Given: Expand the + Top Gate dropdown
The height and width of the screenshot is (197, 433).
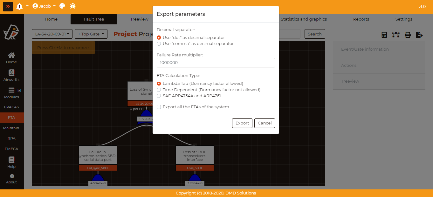Looking at the screenshot, I should coord(91,34).
